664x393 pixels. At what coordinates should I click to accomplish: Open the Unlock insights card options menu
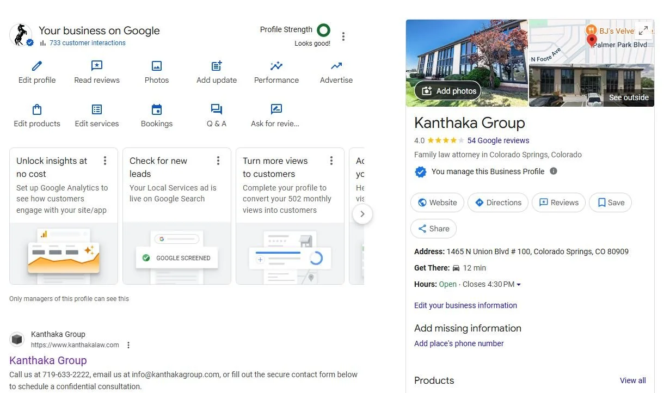click(x=105, y=161)
